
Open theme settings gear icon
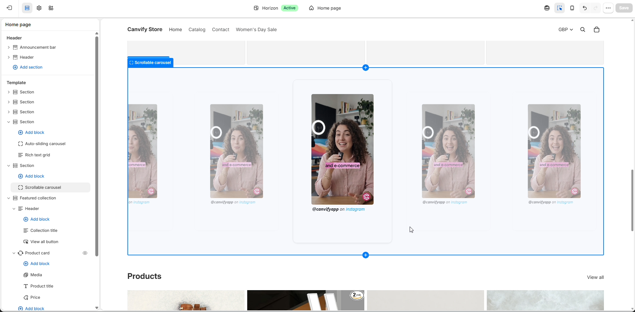[x=39, y=8]
